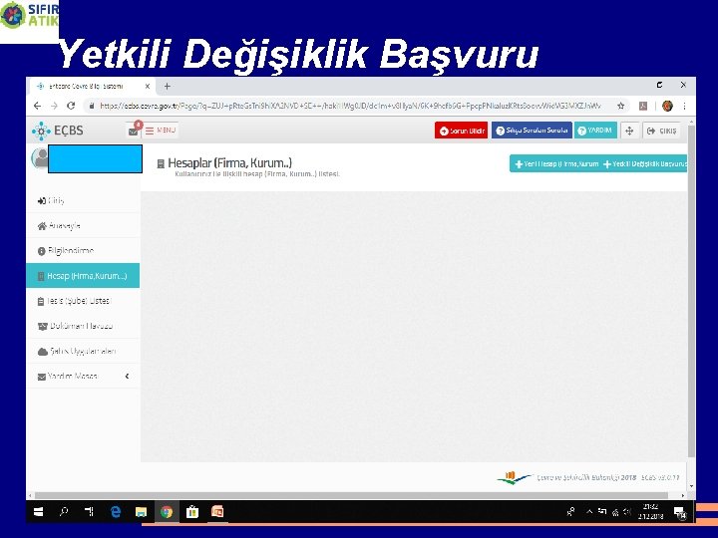
Task: Click the YARDIM help button
Action: click(595, 131)
